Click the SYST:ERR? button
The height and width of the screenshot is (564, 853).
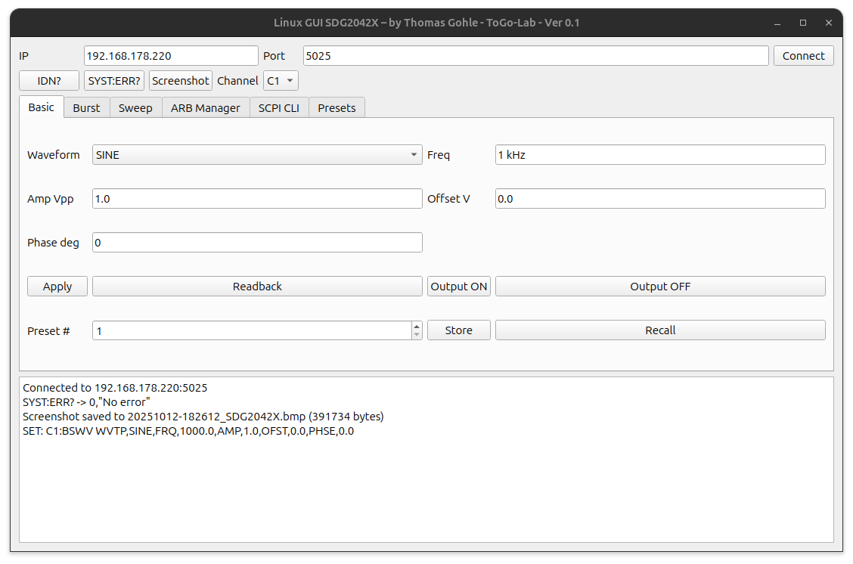coord(114,81)
